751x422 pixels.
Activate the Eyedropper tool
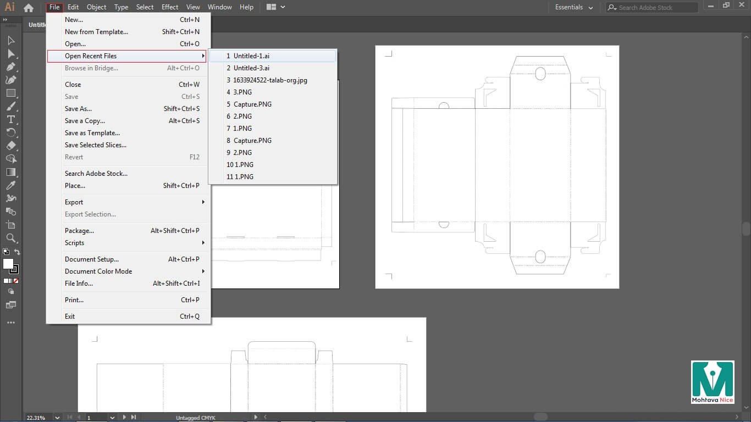tap(10, 185)
